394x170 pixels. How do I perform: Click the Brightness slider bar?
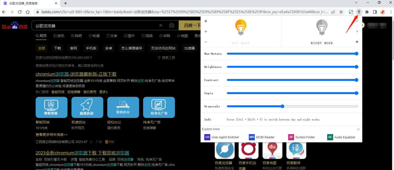point(292,67)
